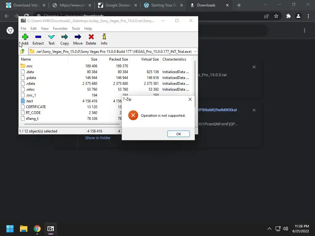Remove the second download entry from list
315x236 pixels.
tap(254, 110)
